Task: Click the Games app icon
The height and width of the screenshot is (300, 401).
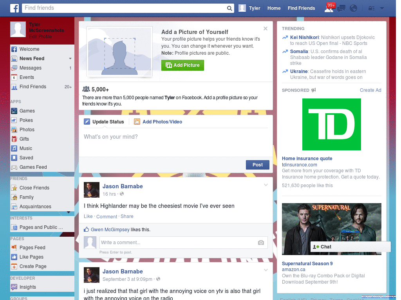Action: (14, 111)
